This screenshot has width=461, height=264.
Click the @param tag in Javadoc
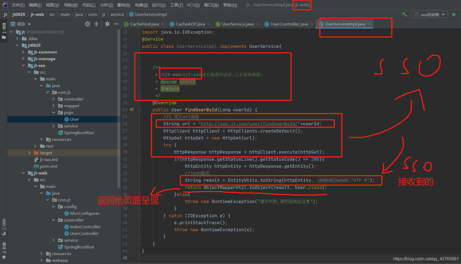click(x=169, y=81)
